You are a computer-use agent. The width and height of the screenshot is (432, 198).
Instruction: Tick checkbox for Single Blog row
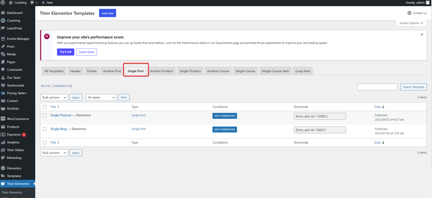(45, 129)
